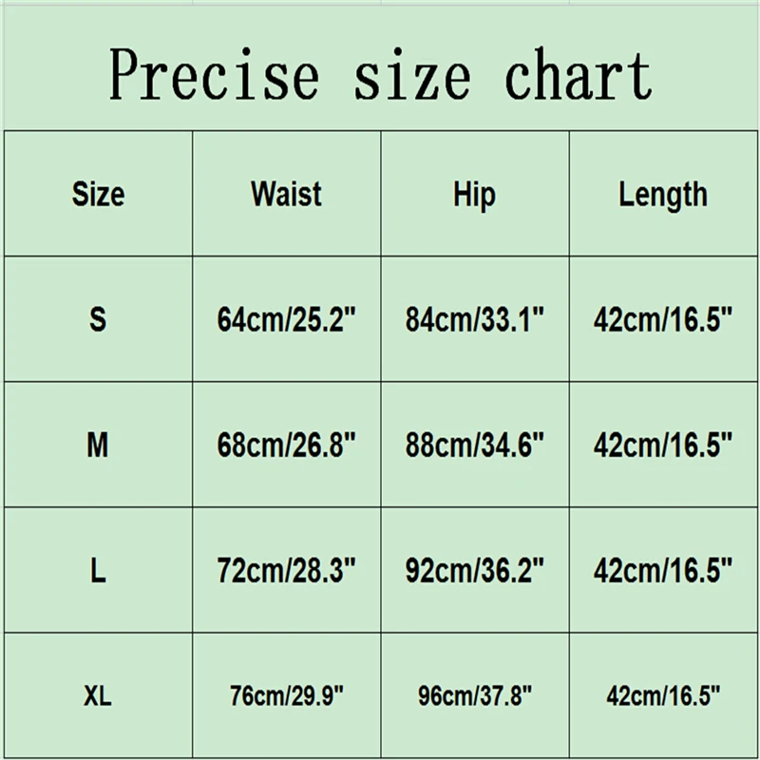
Task: Select the size S row label
Action: pos(98,319)
